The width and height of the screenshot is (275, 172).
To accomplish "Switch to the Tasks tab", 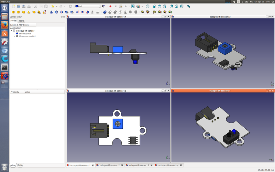I will coord(21,21).
